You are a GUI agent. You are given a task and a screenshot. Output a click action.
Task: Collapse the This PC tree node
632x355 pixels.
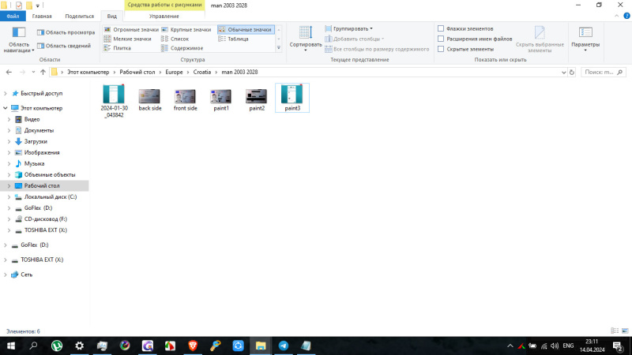5,108
